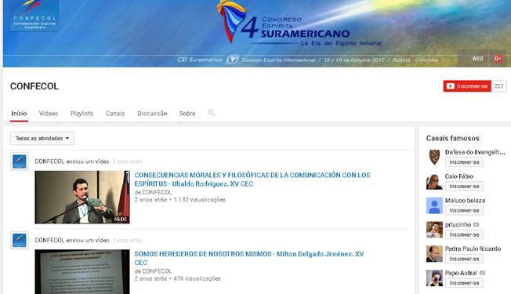Screen dimensions: 511x294
Task: Go to the Discussão tab
Action: tap(152, 114)
